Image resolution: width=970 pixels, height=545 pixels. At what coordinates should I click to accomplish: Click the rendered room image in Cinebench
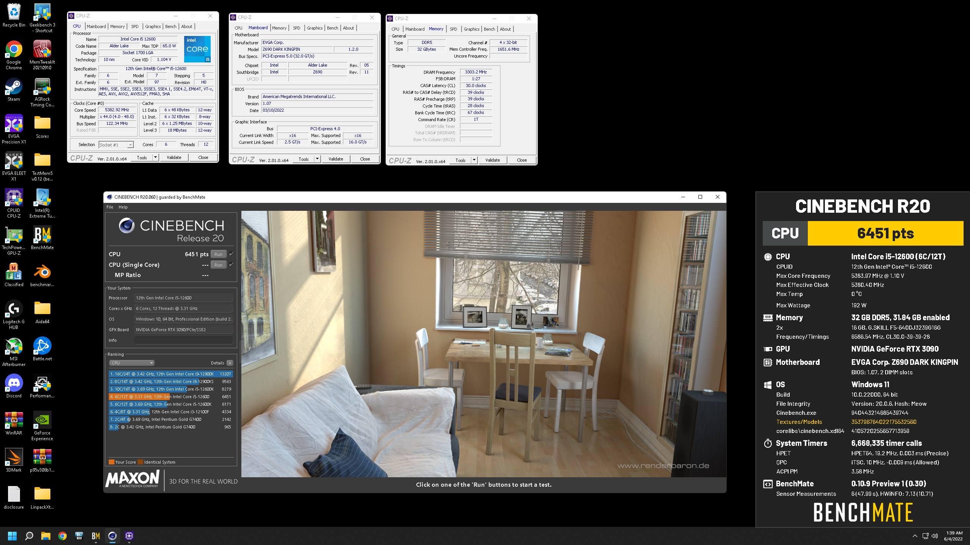pos(484,344)
